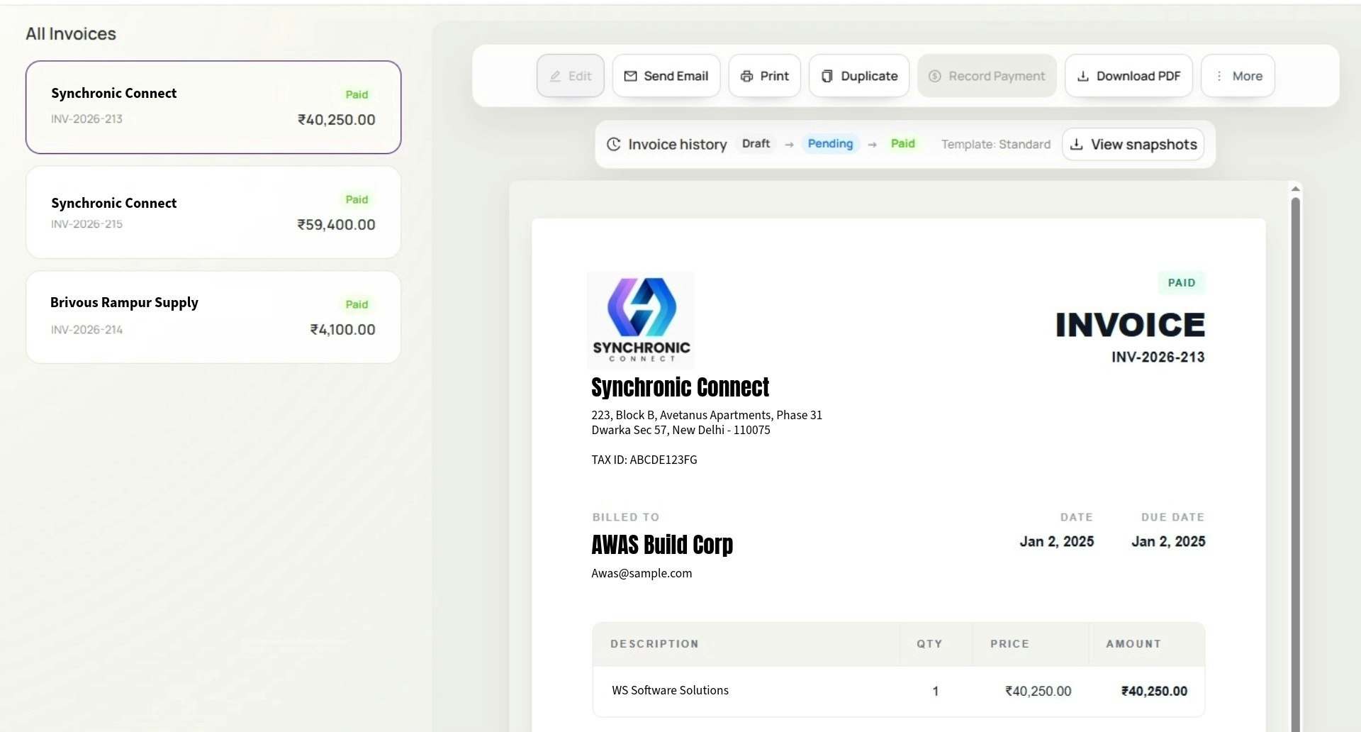Click the Paid status in invoice history

[x=902, y=143]
